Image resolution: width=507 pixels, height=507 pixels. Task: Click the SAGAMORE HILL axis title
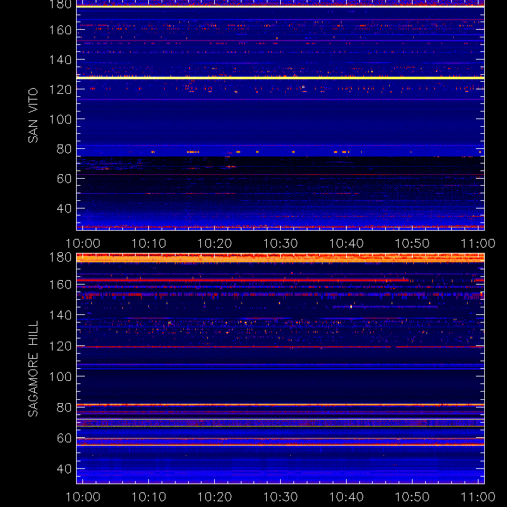[33, 369]
